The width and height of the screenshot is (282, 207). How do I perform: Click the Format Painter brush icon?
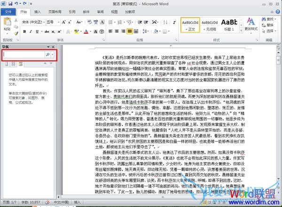pyautogui.click(x=16, y=33)
